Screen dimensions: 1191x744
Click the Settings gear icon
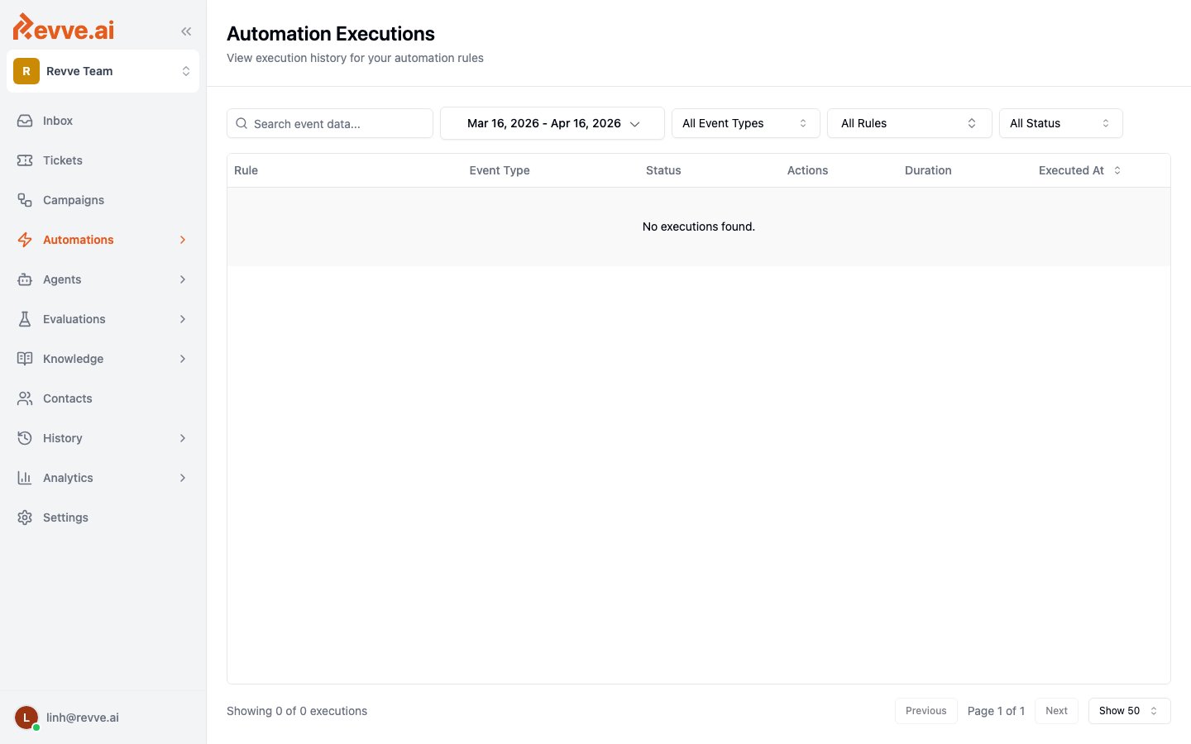coord(25,517)
